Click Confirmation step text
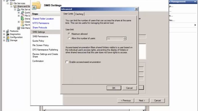The width and height of the screenshot is (198, 111). click(38, 61)
